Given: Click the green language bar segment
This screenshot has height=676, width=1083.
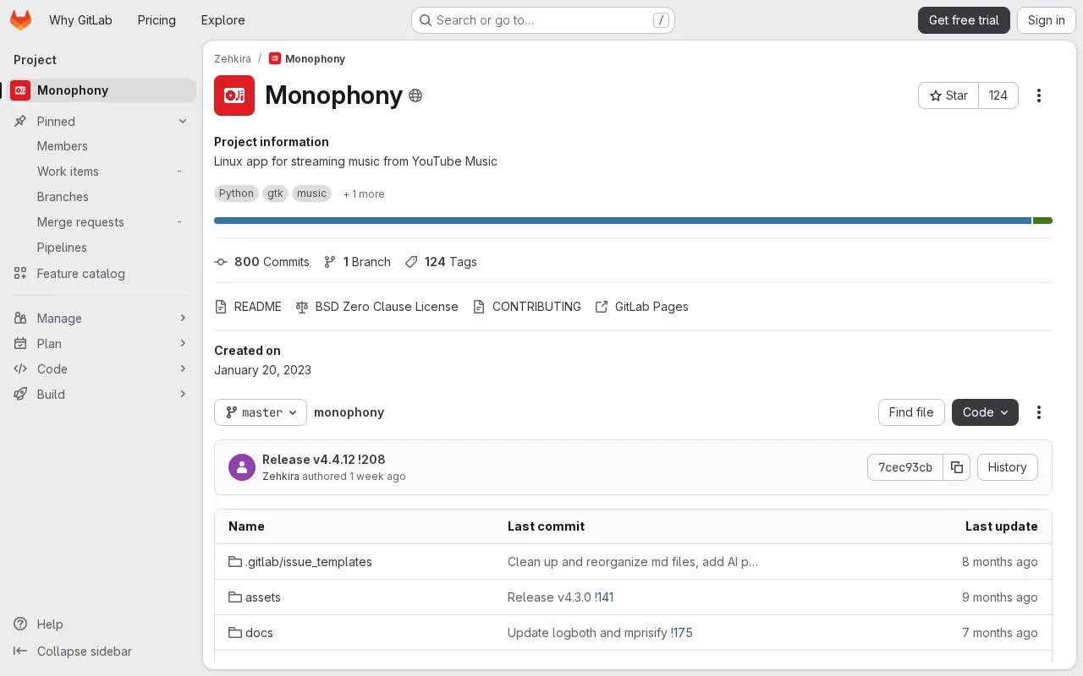Looking at the screenshot, I should point(1042,221).
